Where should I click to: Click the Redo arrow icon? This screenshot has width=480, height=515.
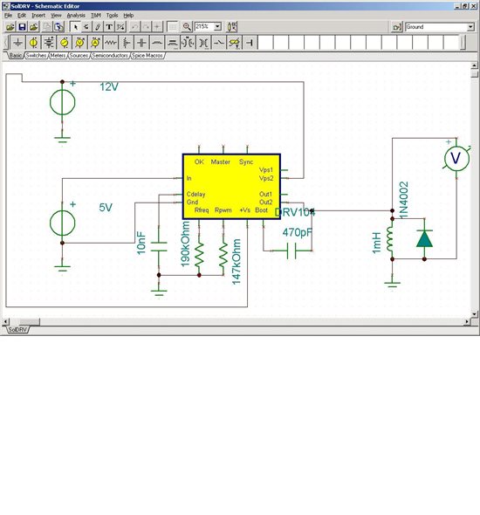(x=146, y=26)
